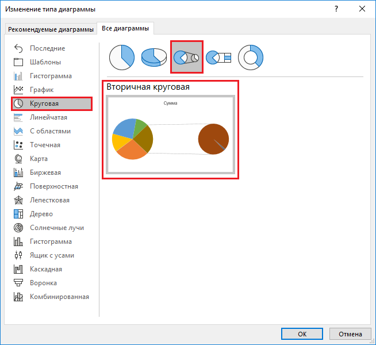Select the Лепестковая label

[49, 200]
